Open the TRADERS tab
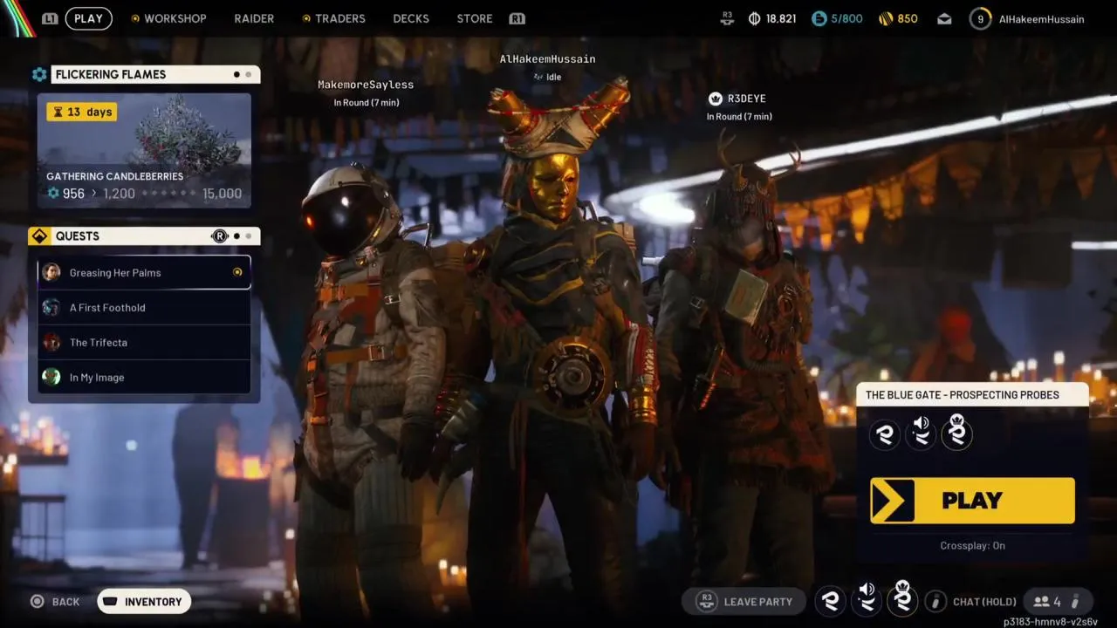Viewport: 1117px width, 628px height. pos(340,18)
